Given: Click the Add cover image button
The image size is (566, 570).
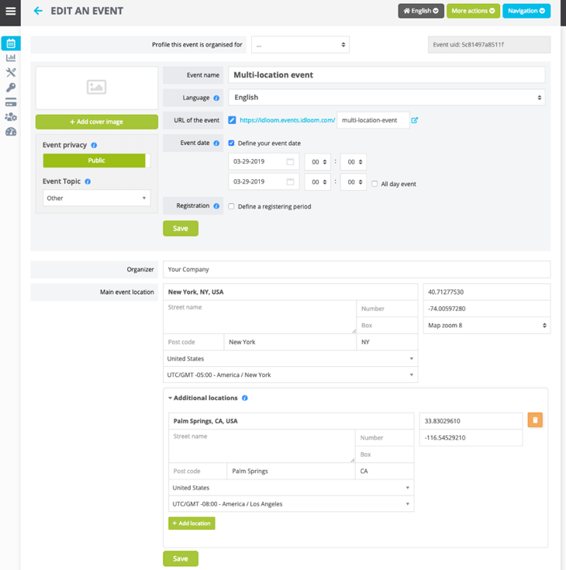Looking at the screenshot, I should point(96,122).
